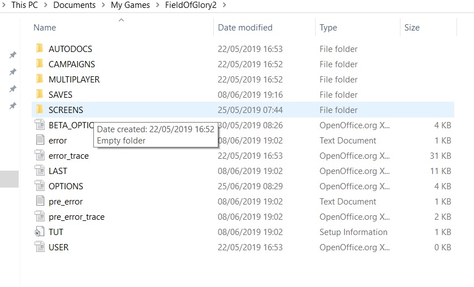The height and width of the screenshot is (287, 474).
Task: Go to Documents in address bar
Action: [74, 5]
